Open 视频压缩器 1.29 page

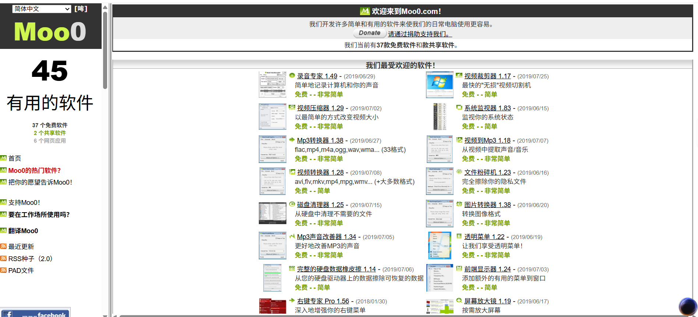click(x=320, y=108)
